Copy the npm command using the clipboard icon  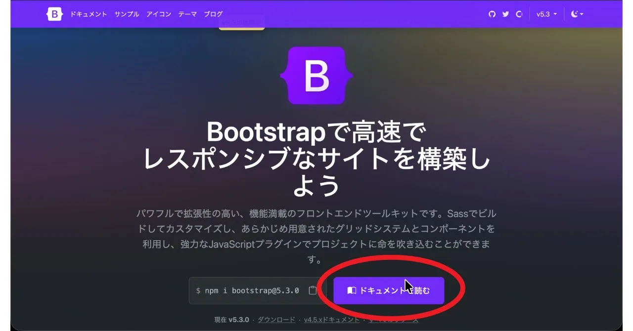click(x=313, y=290)
